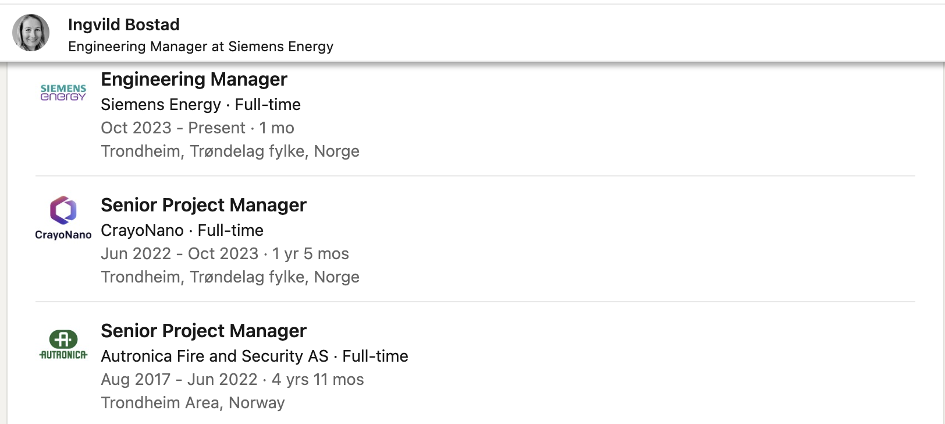
Task: Select Autronica Fire and Security AS line
Action: [x=254, y=356]
